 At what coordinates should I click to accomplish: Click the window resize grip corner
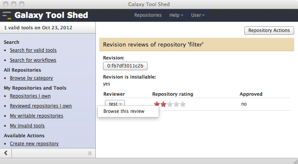[x=295, y=161]
